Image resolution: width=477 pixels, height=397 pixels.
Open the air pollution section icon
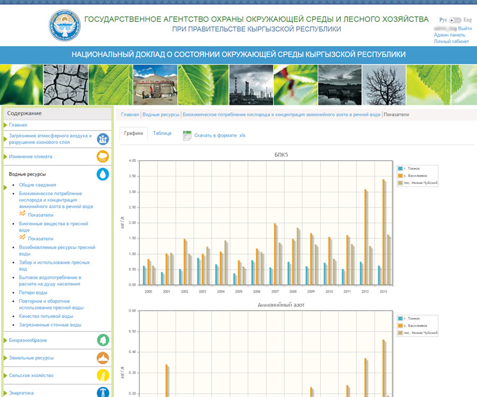click(x=103, y=139)
